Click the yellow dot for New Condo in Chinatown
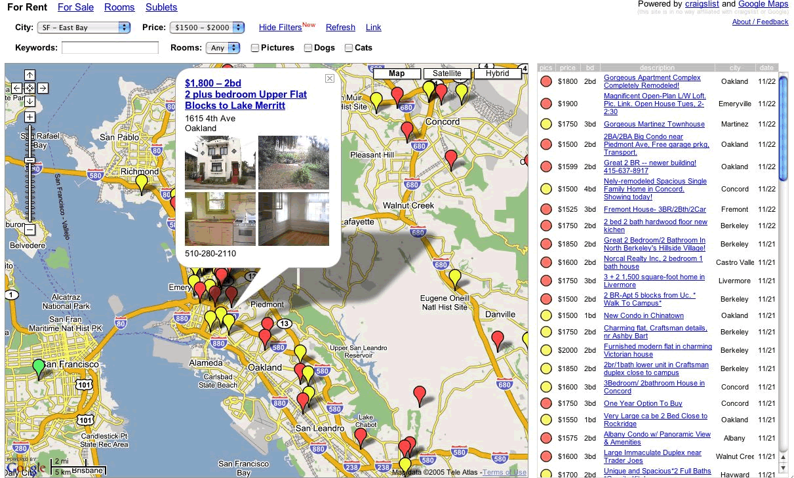Image resolution: width=794 pixels, height=478 pixels. pos(546,315)
